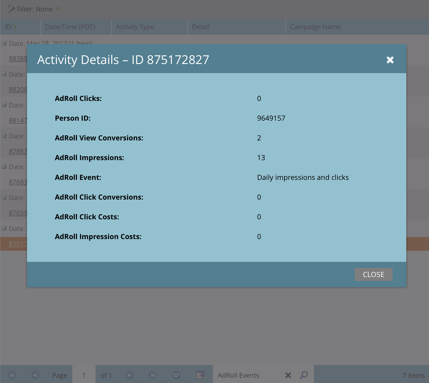Close dialog with the X icon

[390, 60]
